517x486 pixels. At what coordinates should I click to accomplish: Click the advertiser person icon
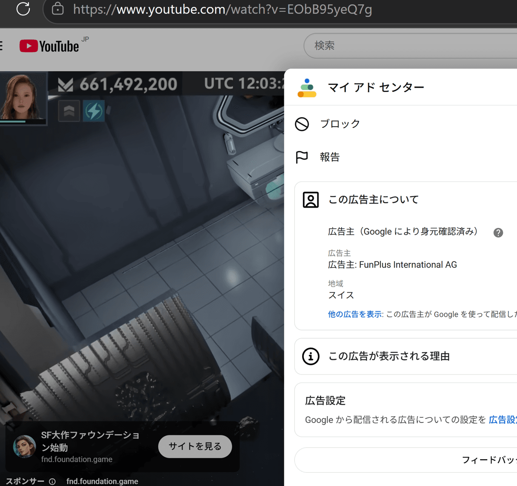point(311,200)
